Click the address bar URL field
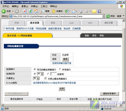Viewport: 126px width, 111px height. pos(57,16)
